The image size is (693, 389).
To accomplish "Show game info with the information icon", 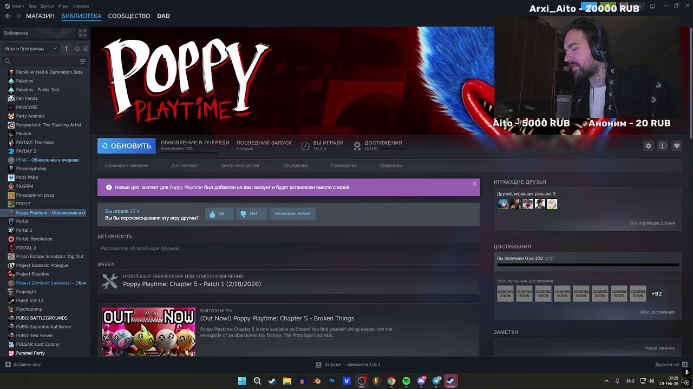I will [662, 146].
